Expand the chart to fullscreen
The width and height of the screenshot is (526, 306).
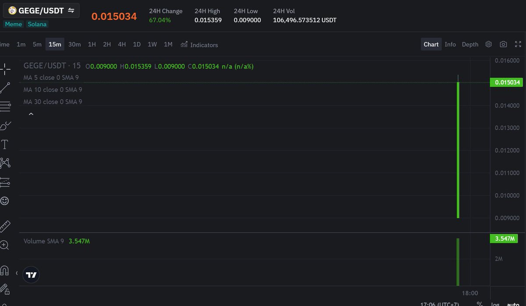pos(518,44)
